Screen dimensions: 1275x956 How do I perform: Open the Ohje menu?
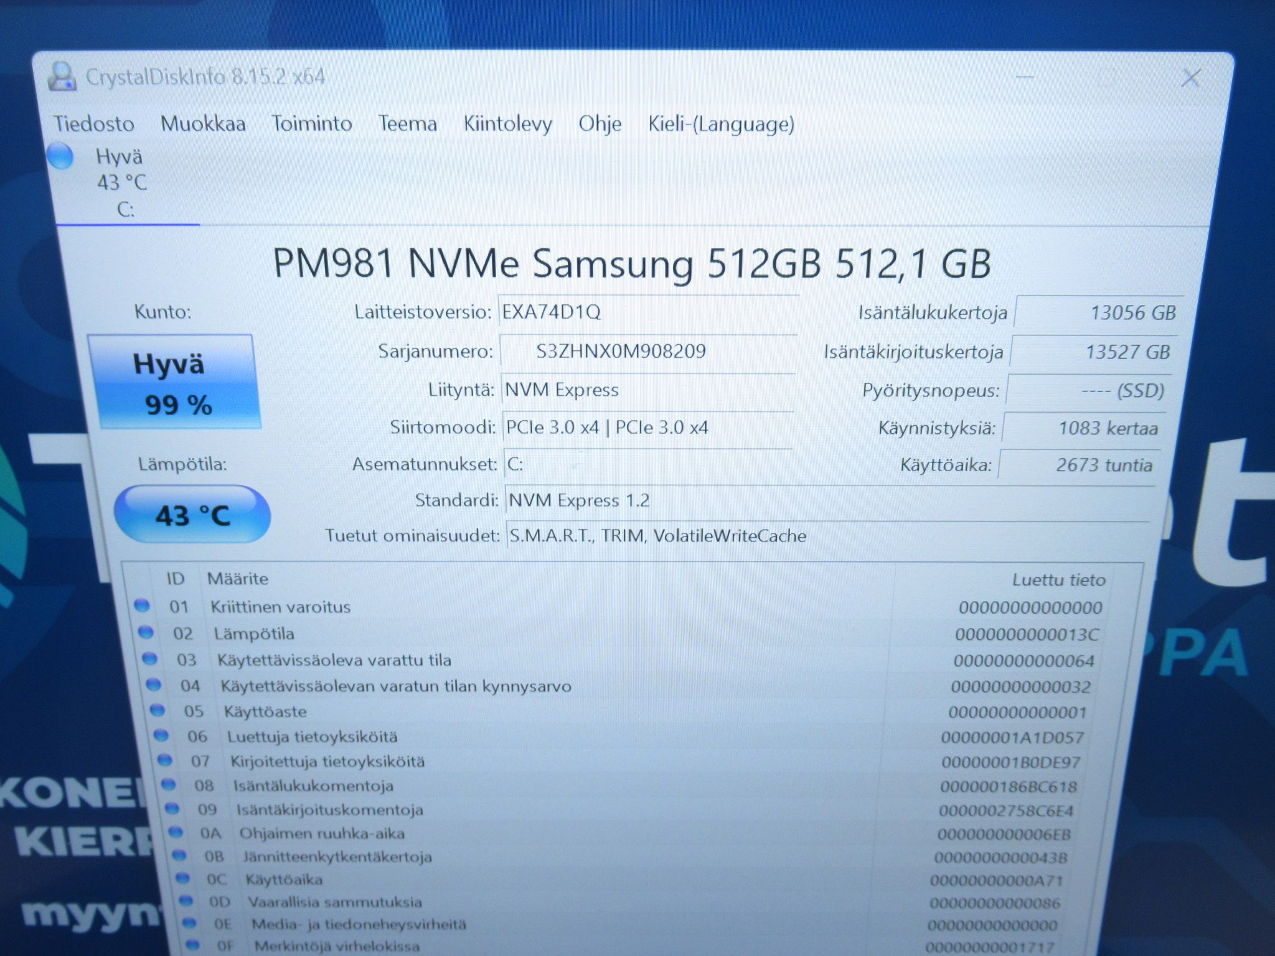tap(600, 124)
